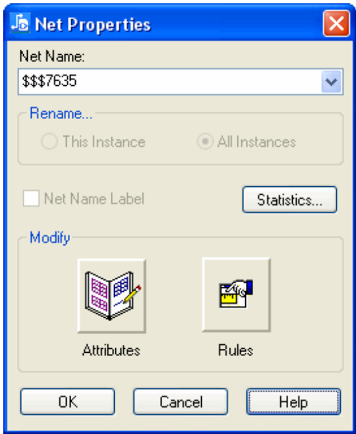Click the Attributes text caption

[111, 350]
